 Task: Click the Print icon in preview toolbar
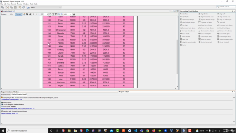30,14
